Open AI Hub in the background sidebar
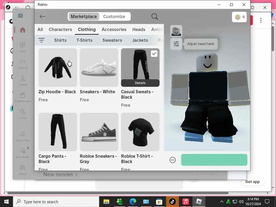This screenshot has height=207, width=276. (23, 114)
